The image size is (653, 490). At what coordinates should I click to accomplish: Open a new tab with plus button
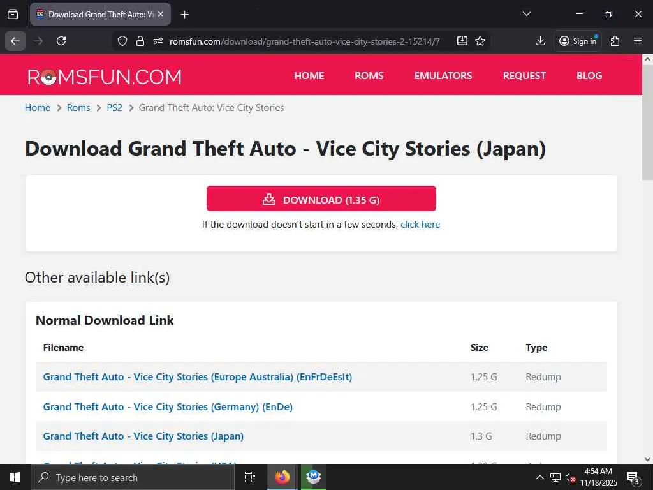(184, 14)
